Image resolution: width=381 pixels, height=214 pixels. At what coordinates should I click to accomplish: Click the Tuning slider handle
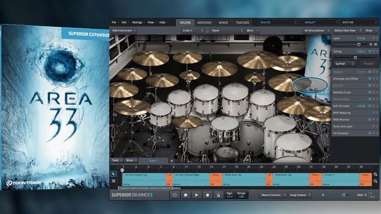pyautogui.click(x=355, y=58)
